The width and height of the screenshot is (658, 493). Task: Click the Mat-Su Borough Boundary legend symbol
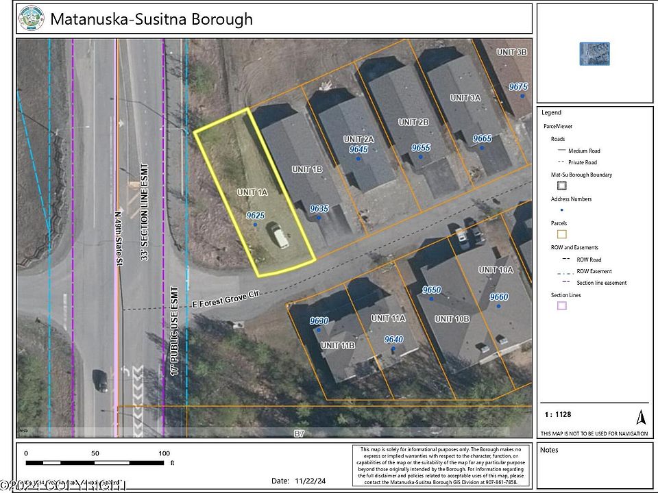click(561, 186)
